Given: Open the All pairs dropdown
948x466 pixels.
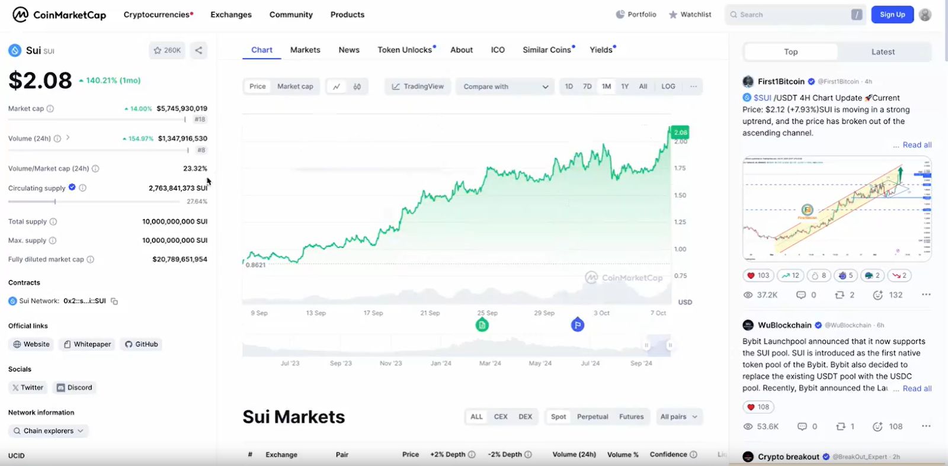Looking at the screenshot, I should coord(678,417).
